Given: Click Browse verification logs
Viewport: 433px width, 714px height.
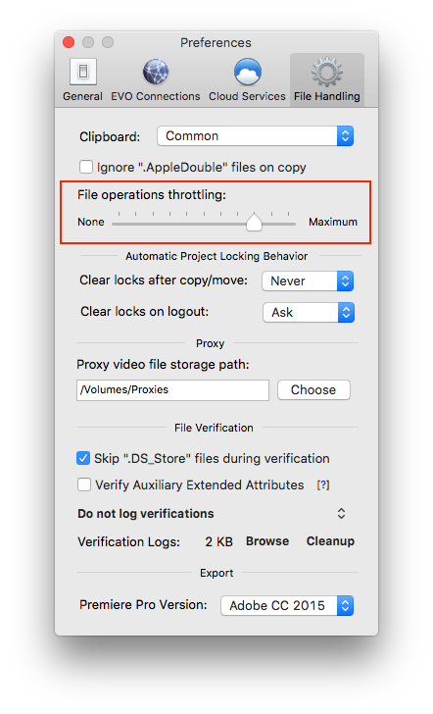Looking at the screenshot, I should pyautogui.click(x=267, y=541).
